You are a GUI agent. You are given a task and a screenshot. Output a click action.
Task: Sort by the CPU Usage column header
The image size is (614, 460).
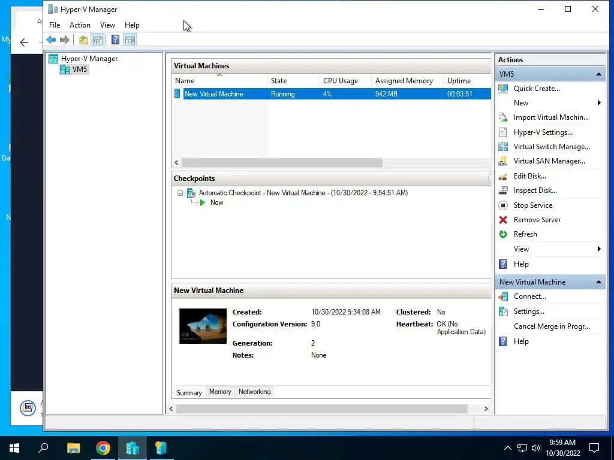345,81
